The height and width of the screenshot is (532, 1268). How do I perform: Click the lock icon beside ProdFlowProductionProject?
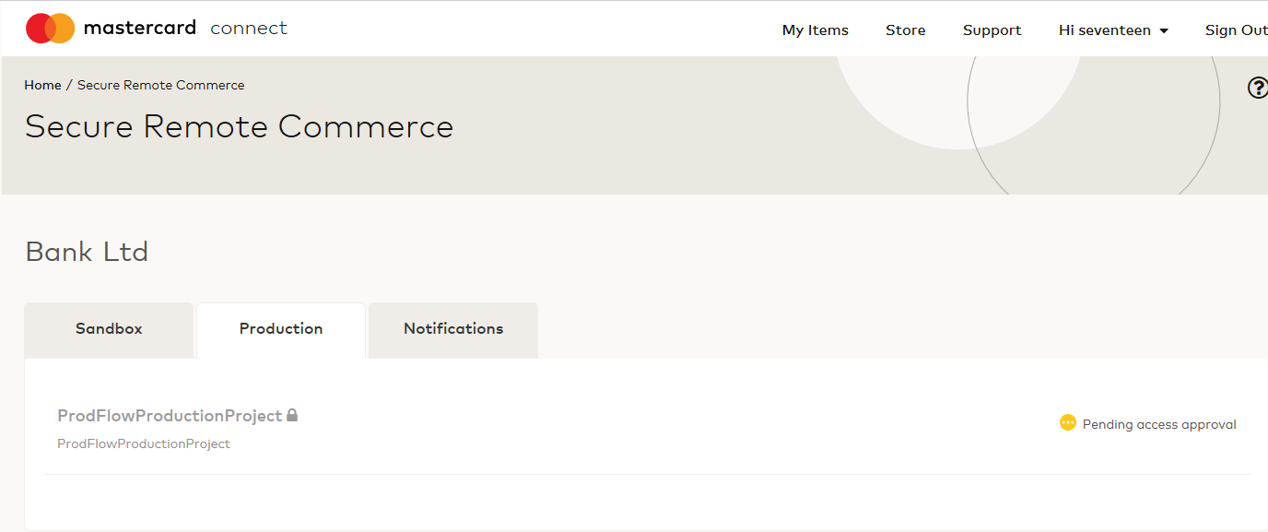tap(292, 415)
